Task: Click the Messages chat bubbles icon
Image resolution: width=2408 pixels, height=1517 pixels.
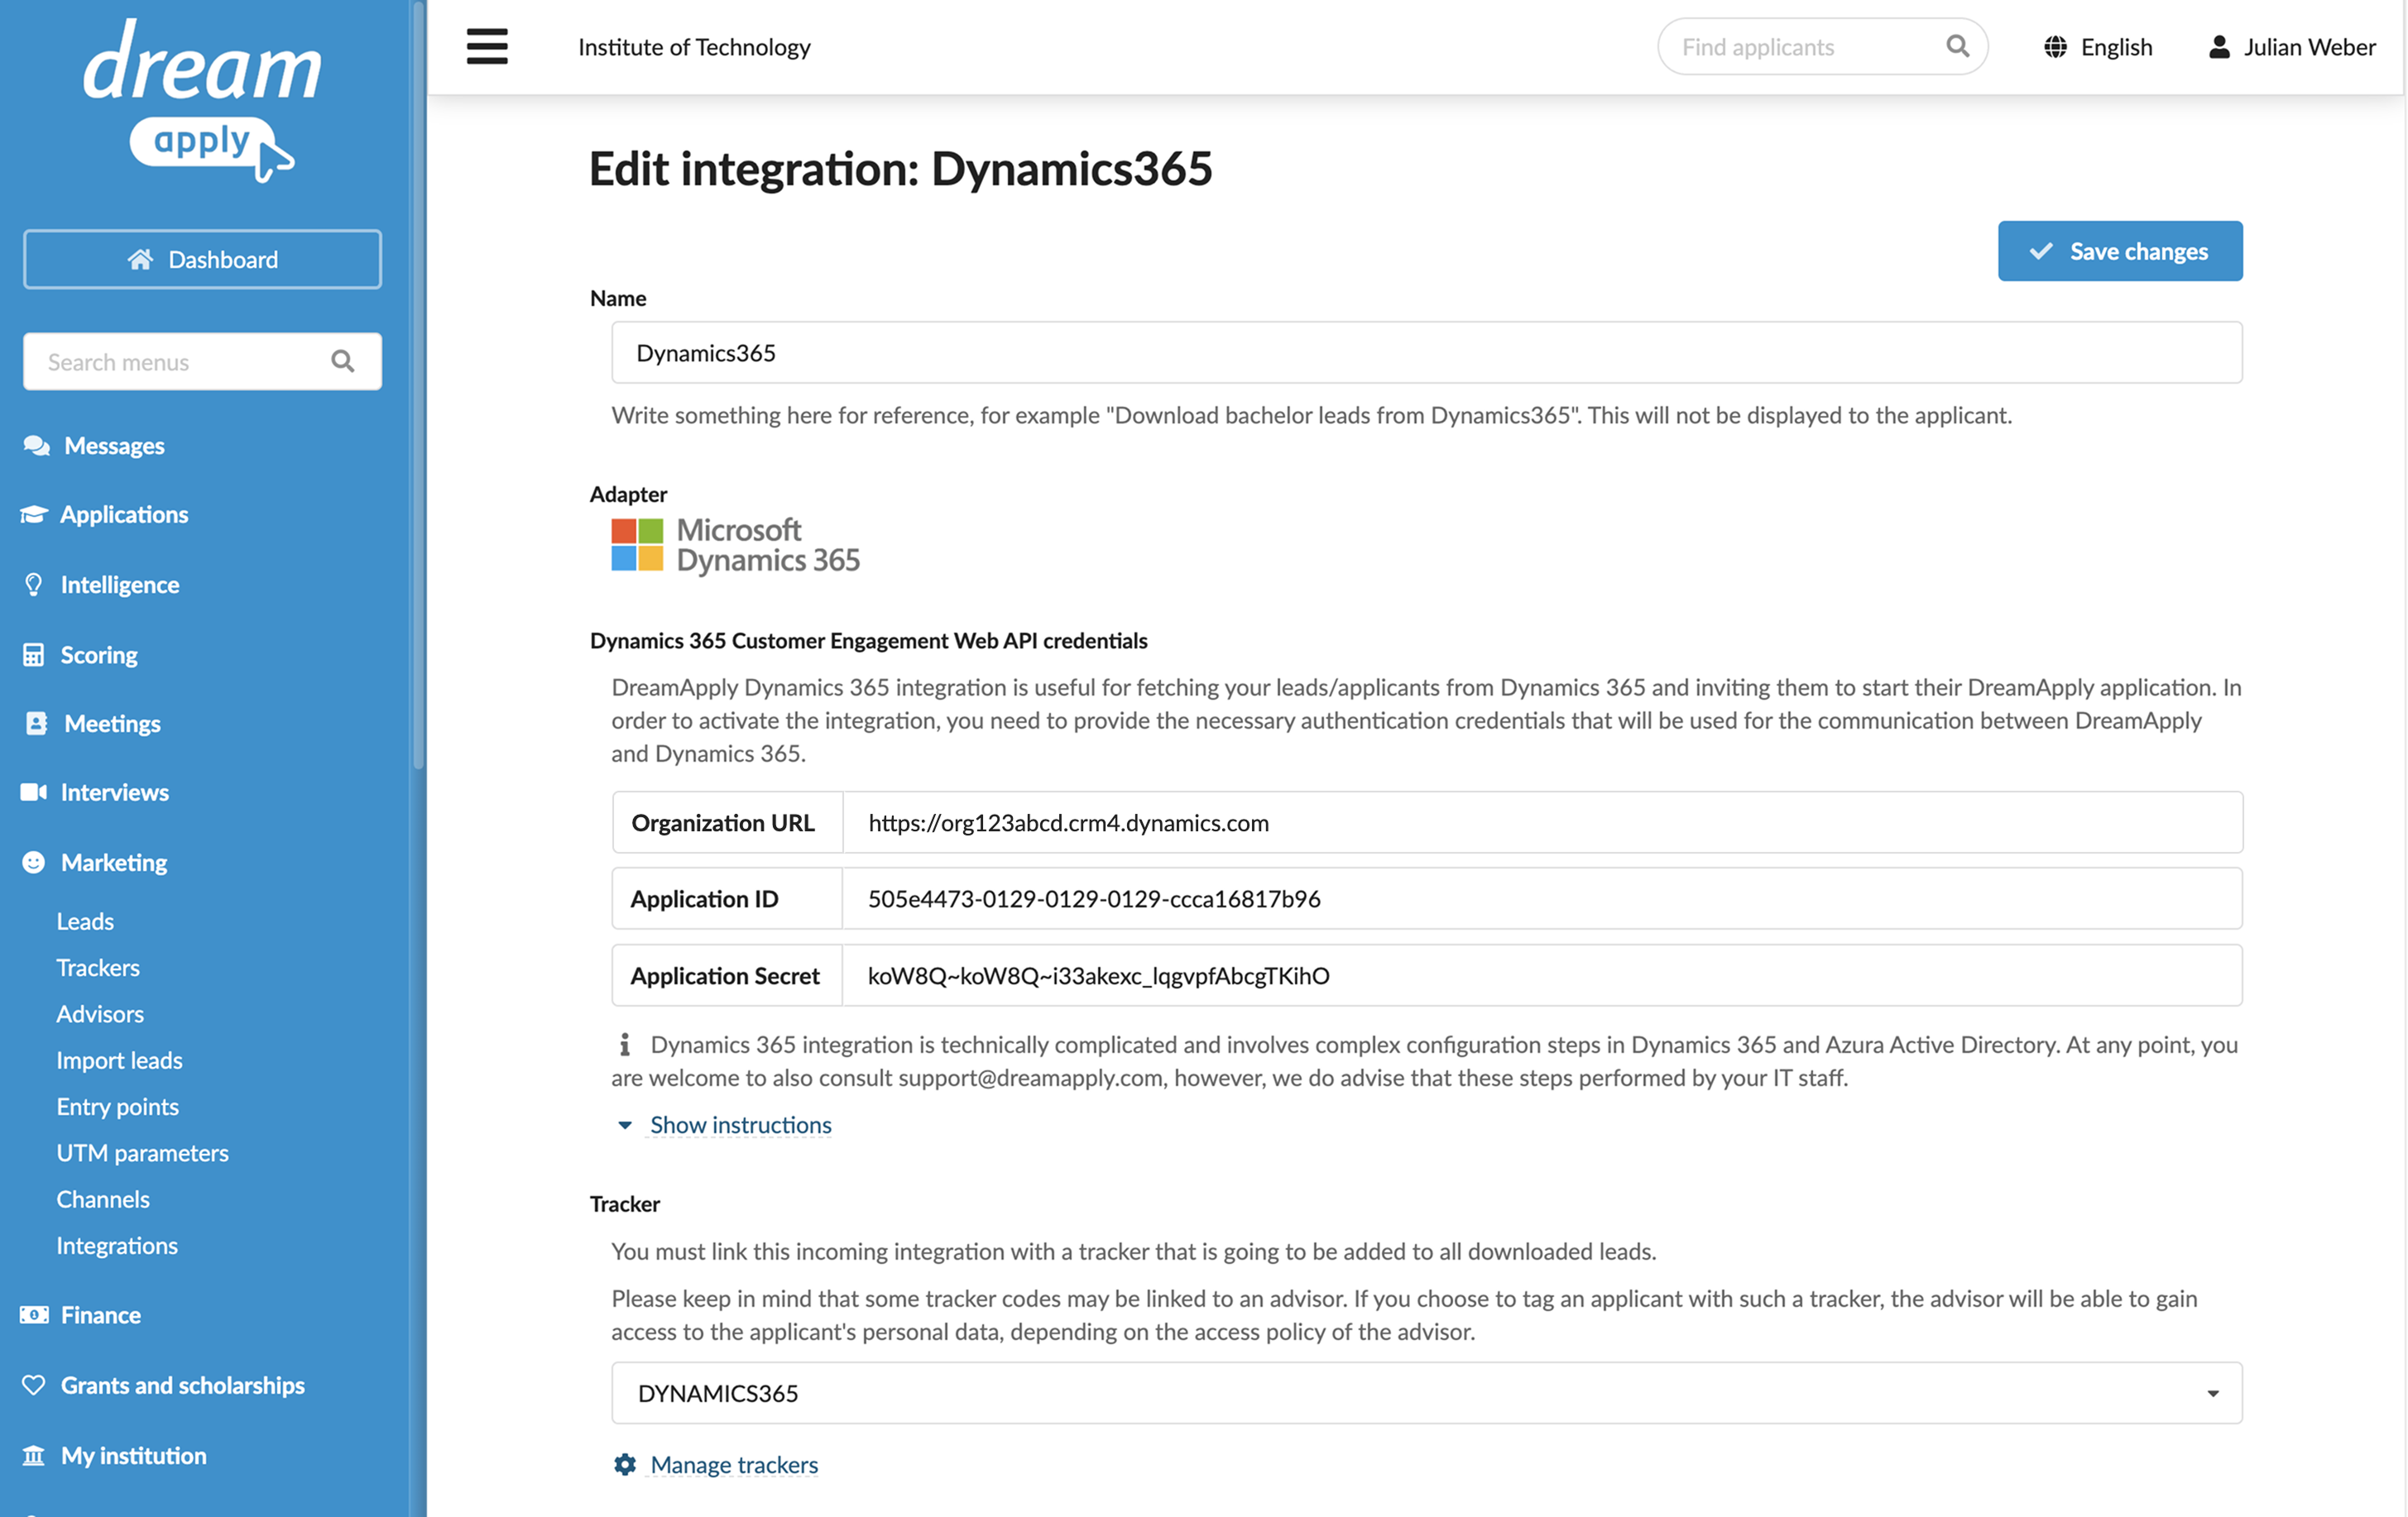Action: coord(36,446)
